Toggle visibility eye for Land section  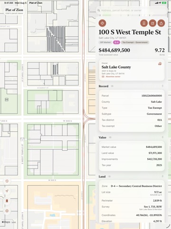click(x=109, y=177)
